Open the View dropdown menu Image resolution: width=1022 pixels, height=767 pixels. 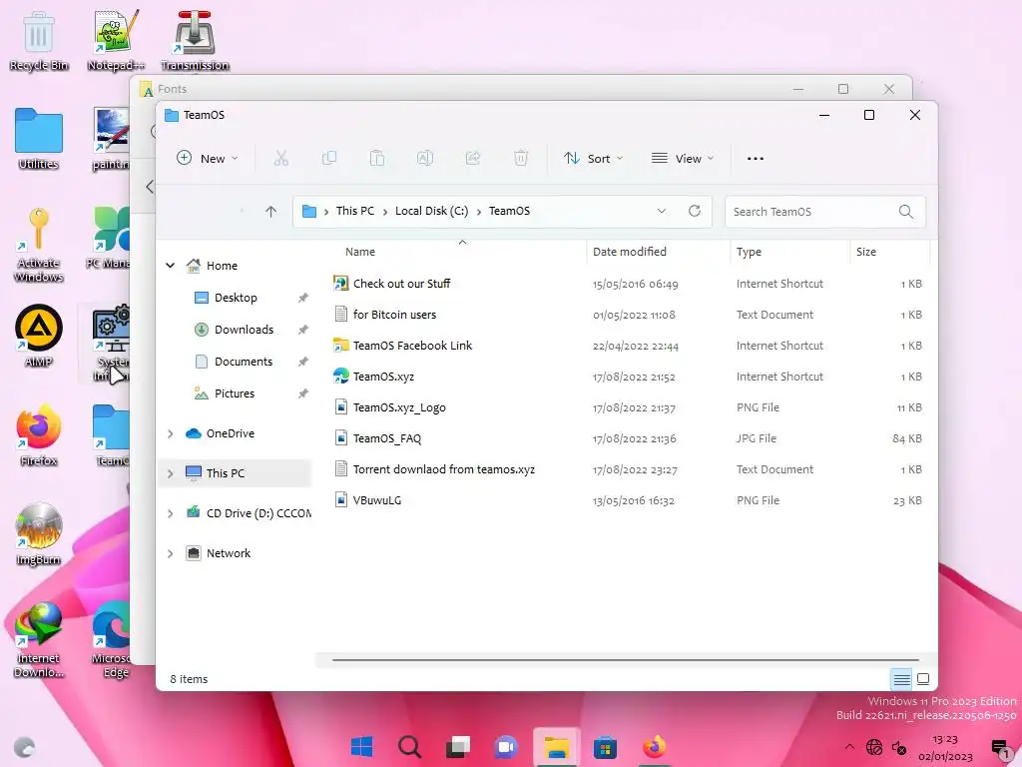[683, 159]
